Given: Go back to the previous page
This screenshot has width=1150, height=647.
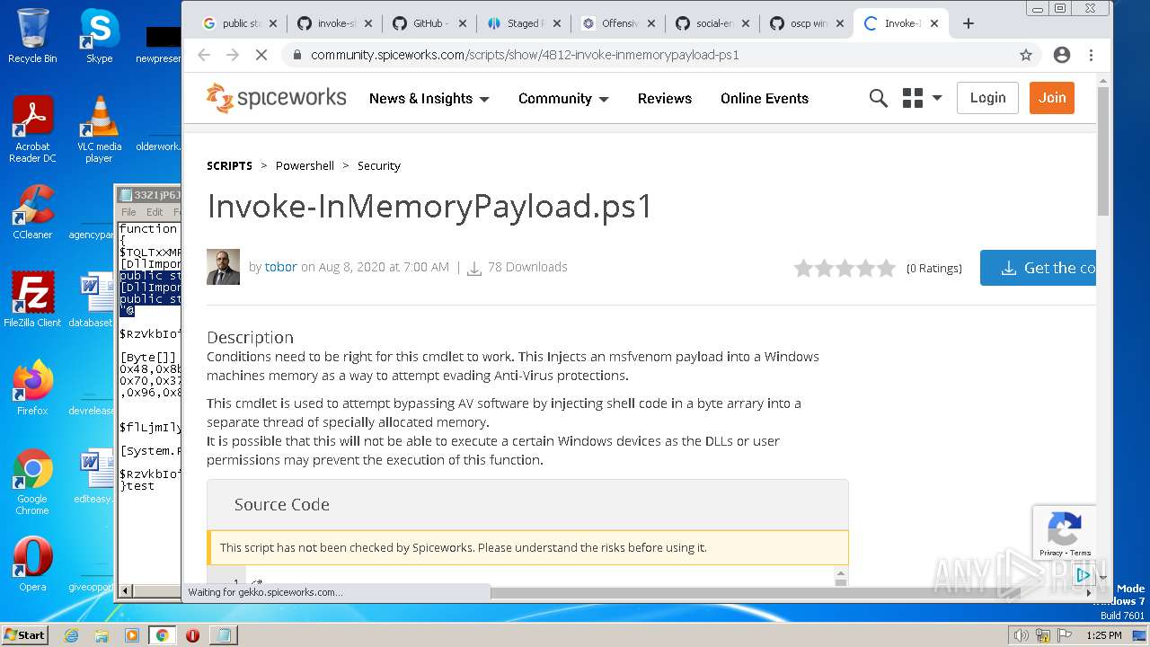Looking at the screenshot, I should (x=204, y=55).
